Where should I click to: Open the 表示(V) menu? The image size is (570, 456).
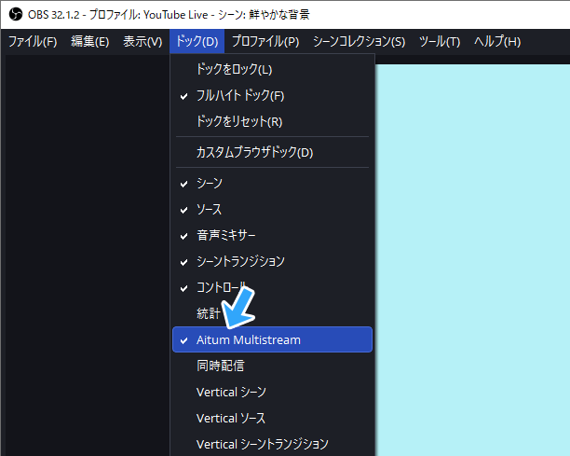(142, 41)
